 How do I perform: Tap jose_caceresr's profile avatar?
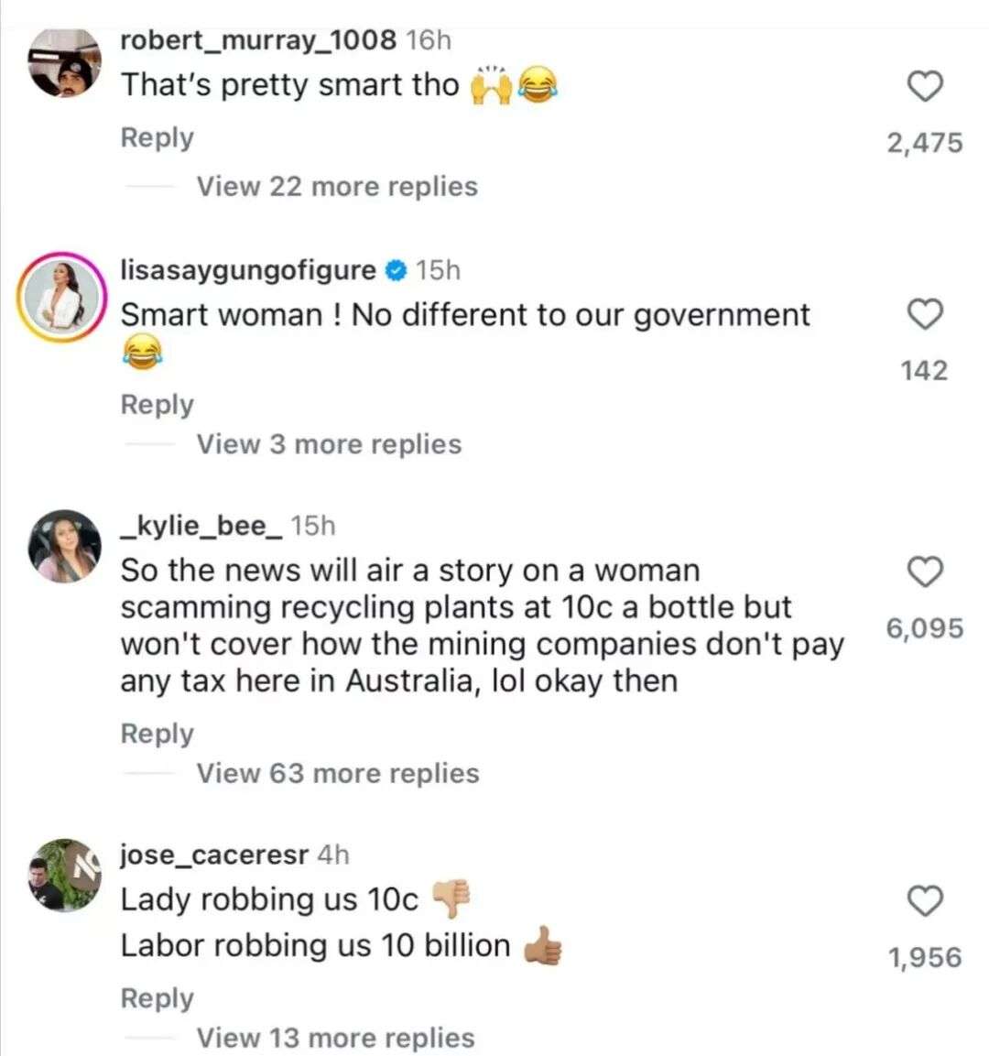point(64,876)
